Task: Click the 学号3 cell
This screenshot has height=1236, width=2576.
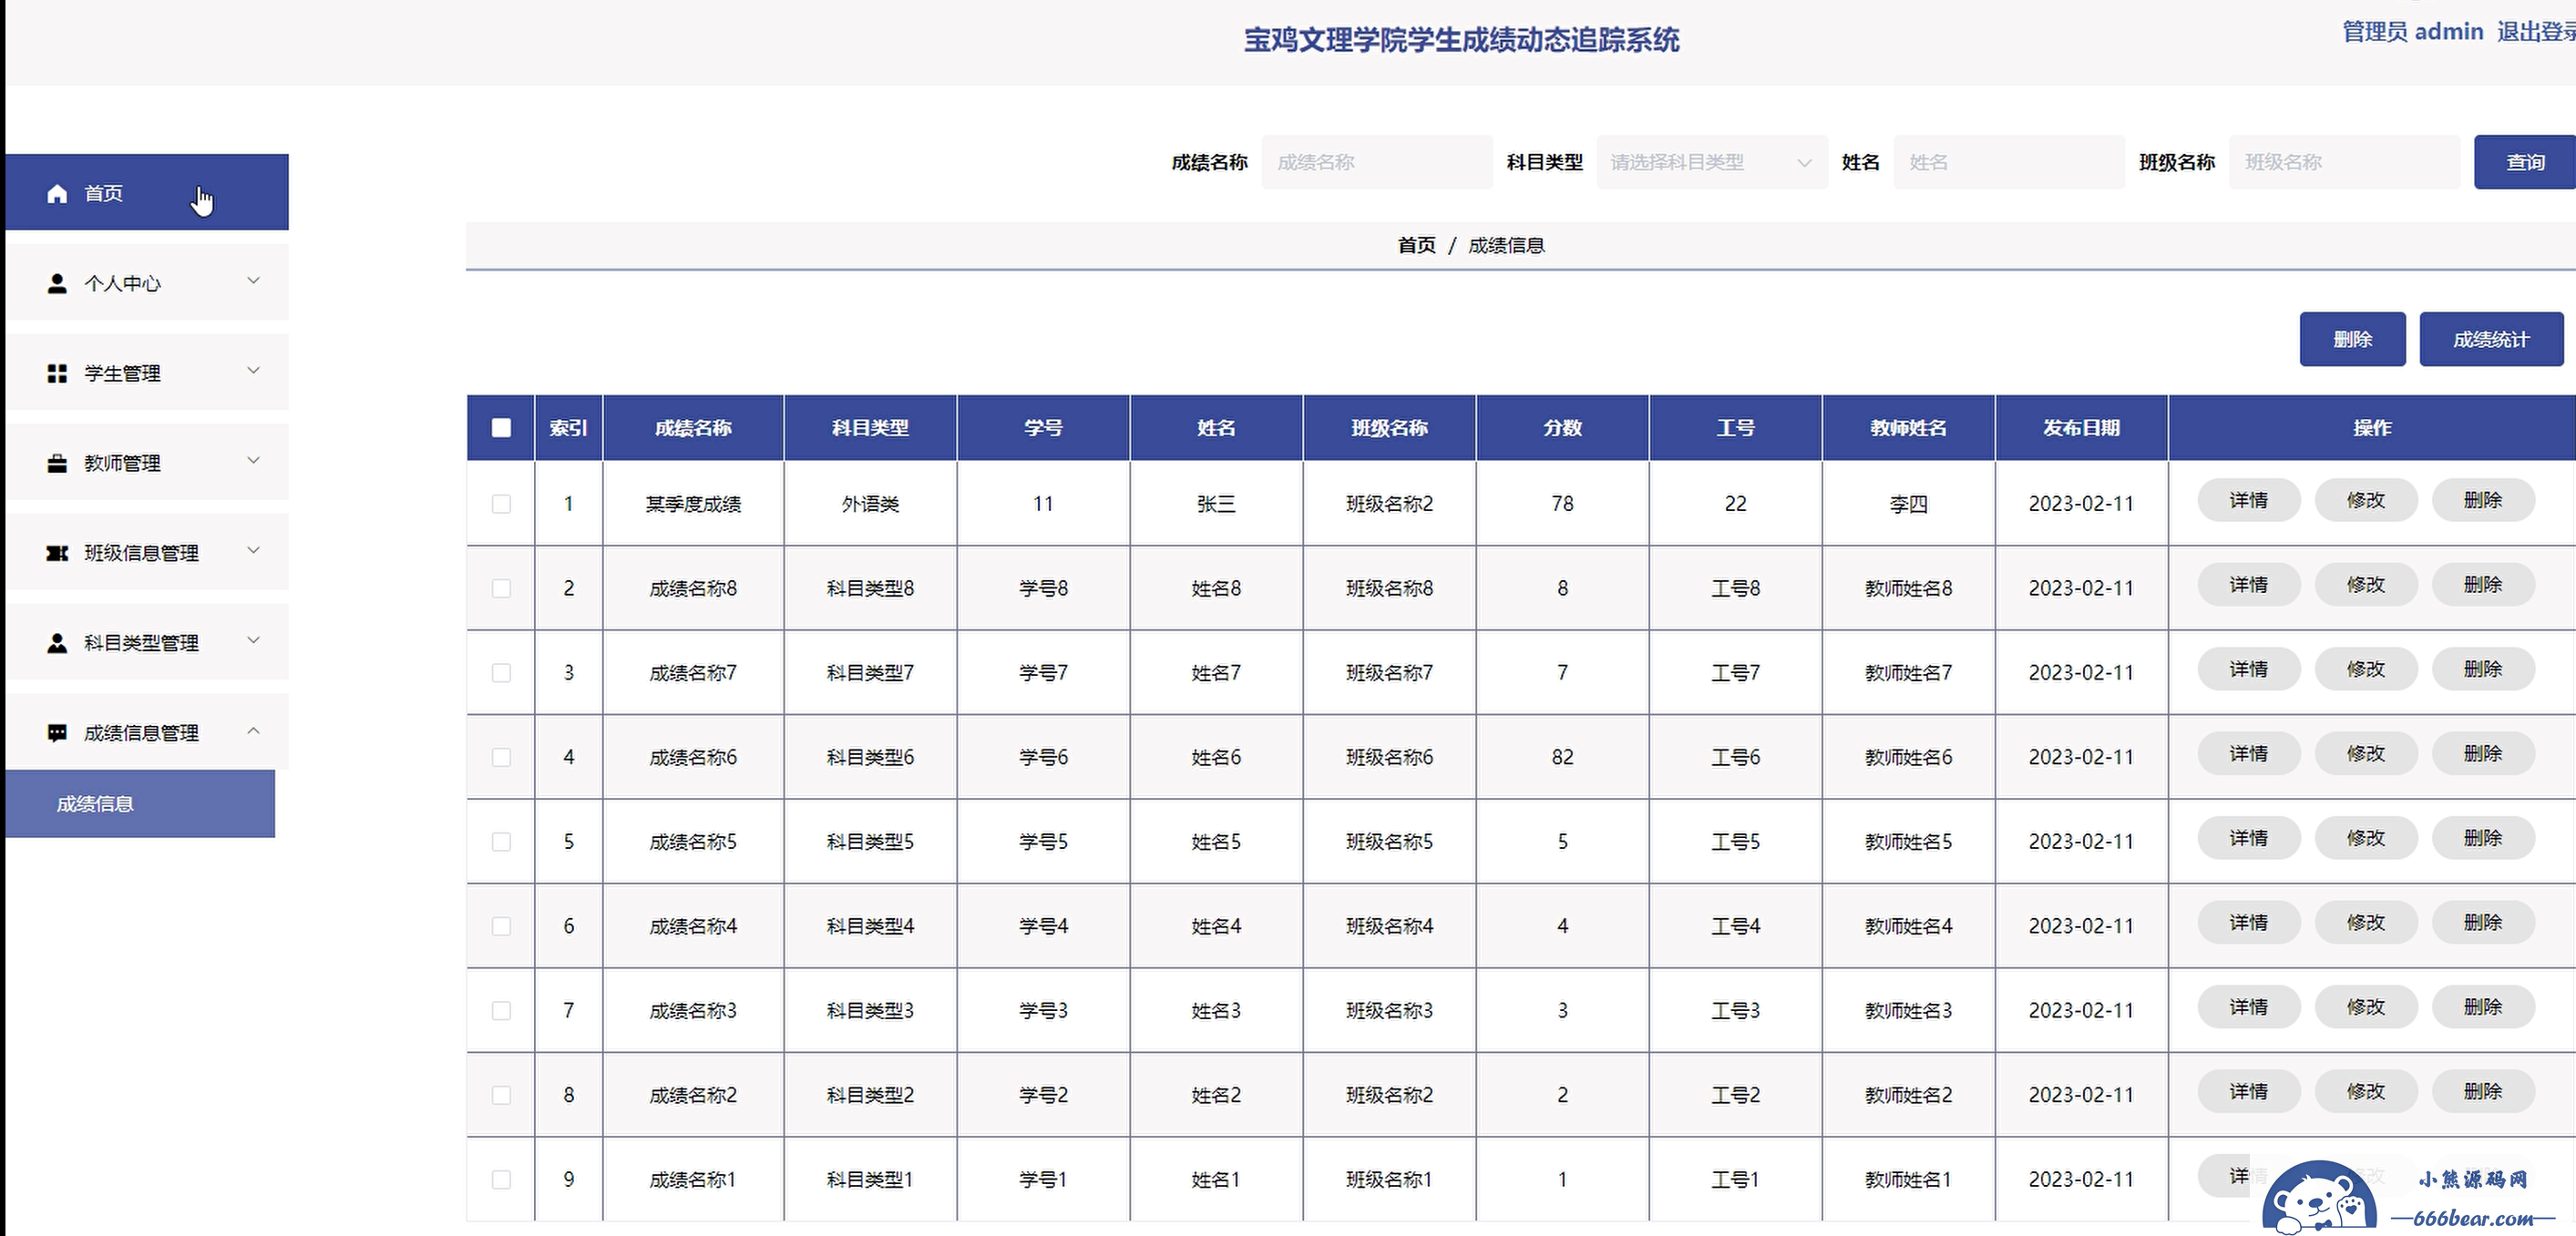Action: tap(1043, 1010)
